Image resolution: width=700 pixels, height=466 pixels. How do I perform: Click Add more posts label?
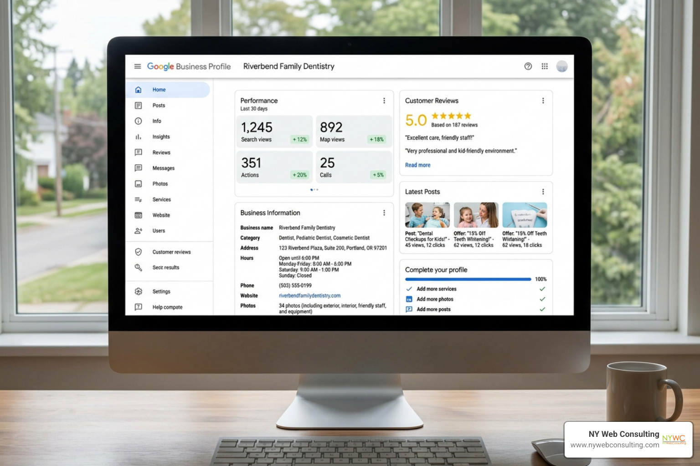[433, 309]
